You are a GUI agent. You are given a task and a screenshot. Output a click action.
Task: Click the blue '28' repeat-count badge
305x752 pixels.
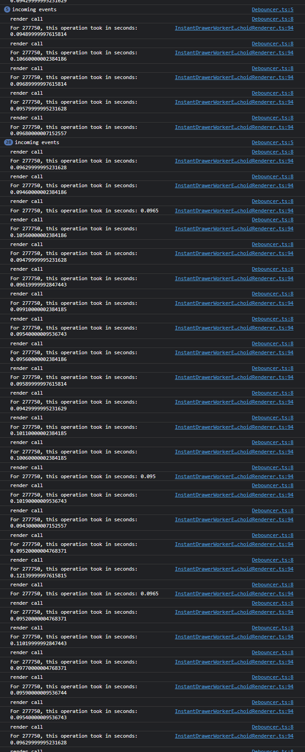[x=9, y=142]
